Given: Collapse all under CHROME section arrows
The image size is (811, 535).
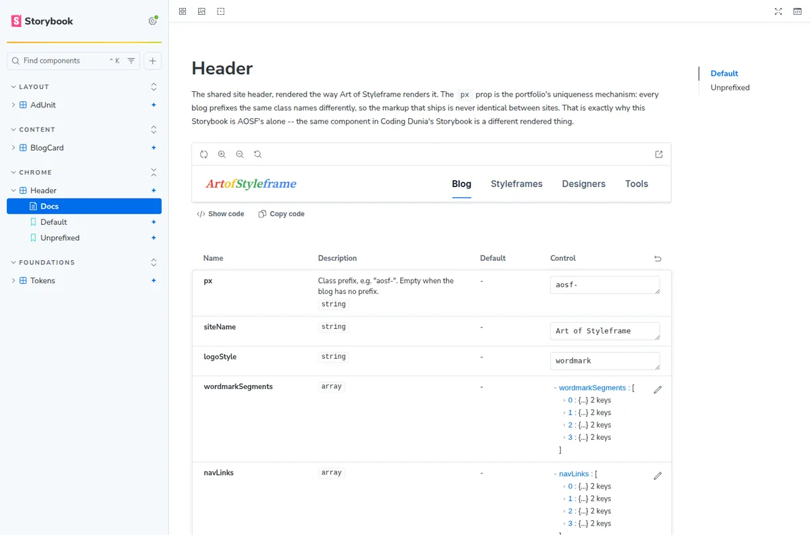Looking at the screenshot, I should click(x=153, y=173).
